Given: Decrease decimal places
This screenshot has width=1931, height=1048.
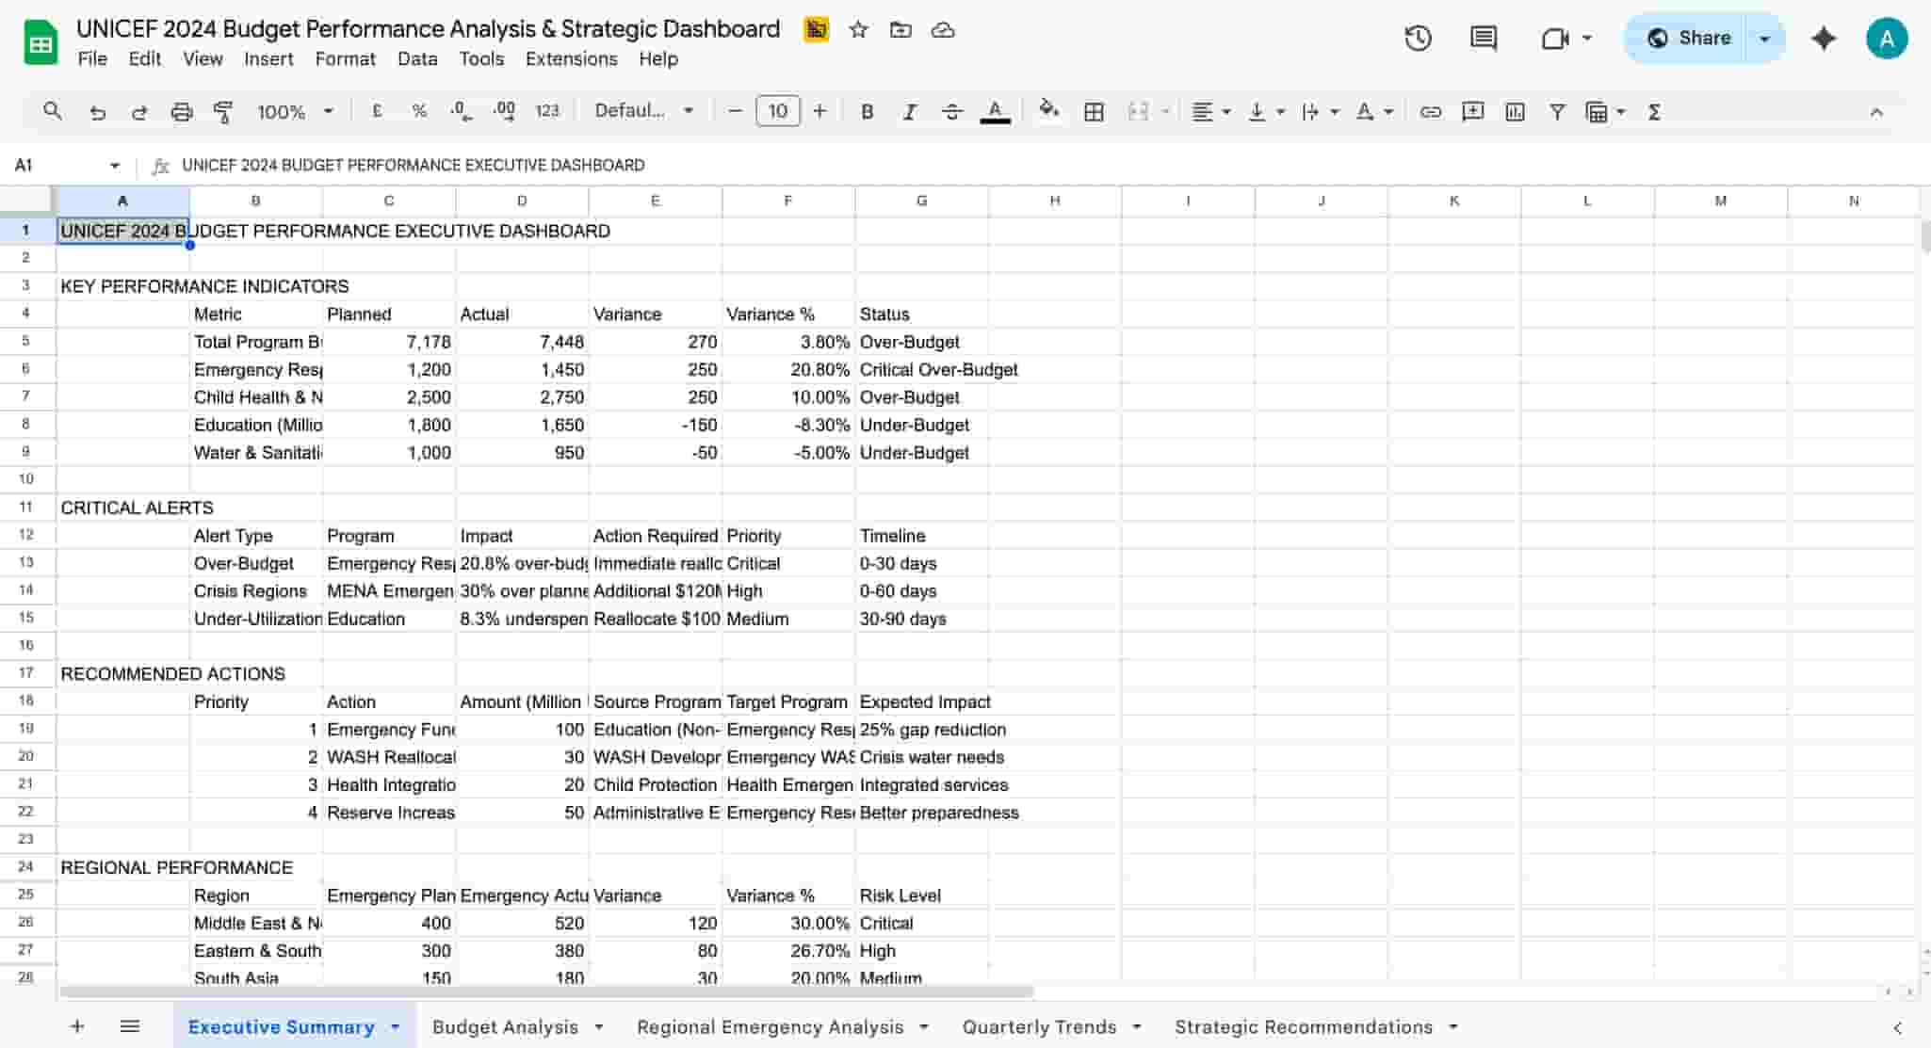Looking at the screenshot, I should click(462, 111).
